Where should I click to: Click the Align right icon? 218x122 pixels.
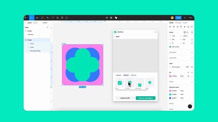[177, 27]
